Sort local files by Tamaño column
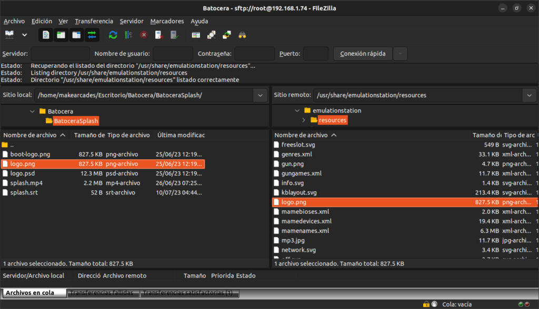 89,135
